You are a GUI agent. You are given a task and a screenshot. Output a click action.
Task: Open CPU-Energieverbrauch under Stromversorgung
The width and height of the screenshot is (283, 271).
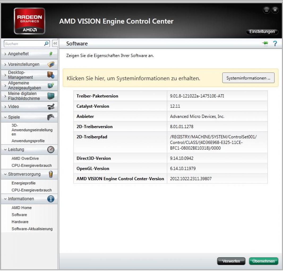(32, 190)
